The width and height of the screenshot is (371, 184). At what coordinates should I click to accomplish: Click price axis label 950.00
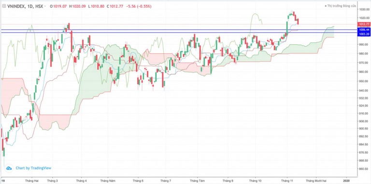pos(364,81)
